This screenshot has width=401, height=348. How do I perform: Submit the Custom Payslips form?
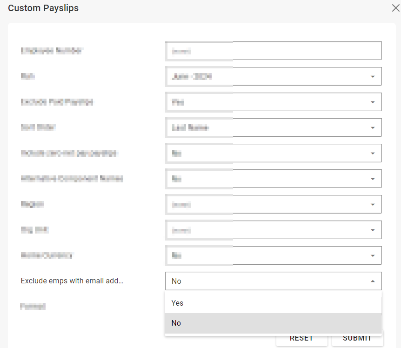(x=357, y=339)
